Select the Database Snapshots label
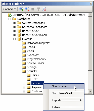Viewport: 94px width, 111px height. click(35, 27)
